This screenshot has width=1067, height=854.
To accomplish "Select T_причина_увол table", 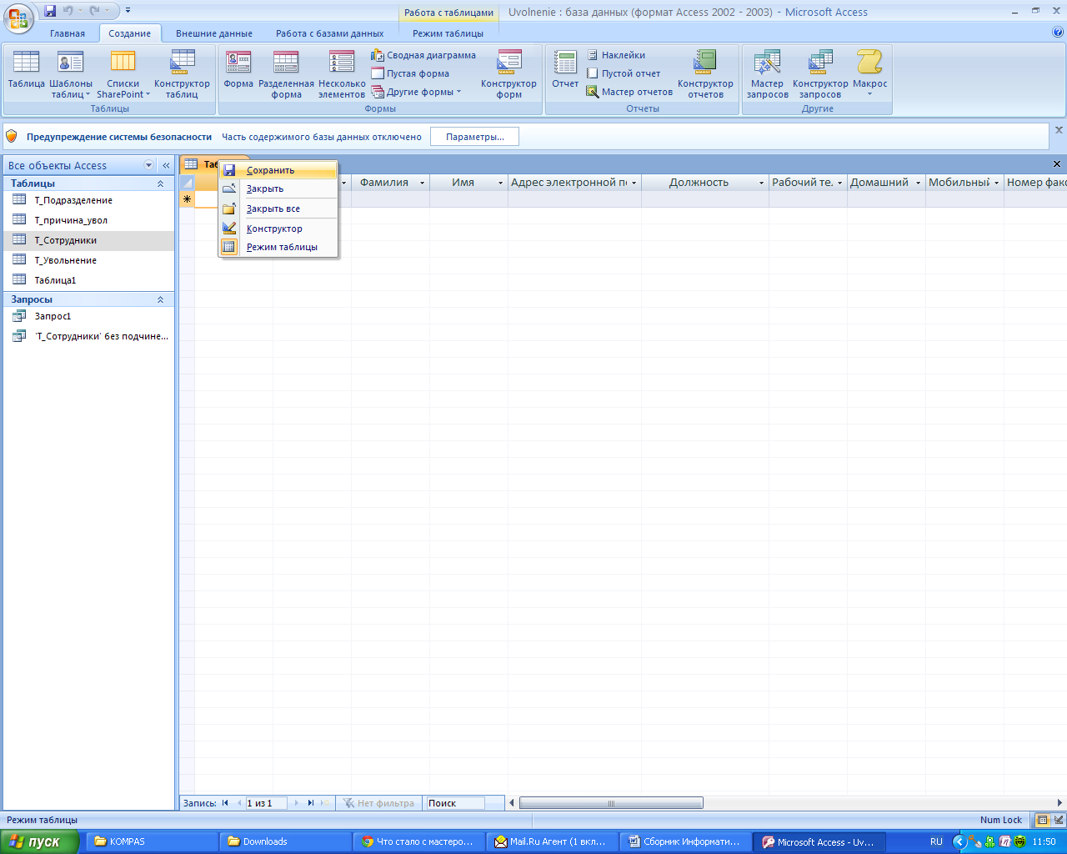I will [x=89, y=220].
